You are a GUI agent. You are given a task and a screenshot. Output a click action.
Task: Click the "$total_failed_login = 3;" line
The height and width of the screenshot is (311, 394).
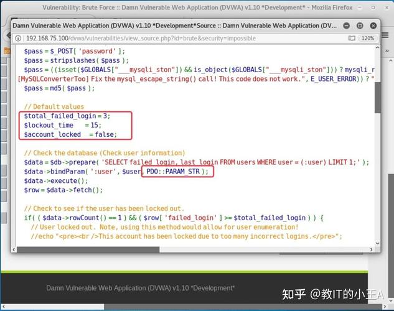pyautogui.click(x=67, y=116)
